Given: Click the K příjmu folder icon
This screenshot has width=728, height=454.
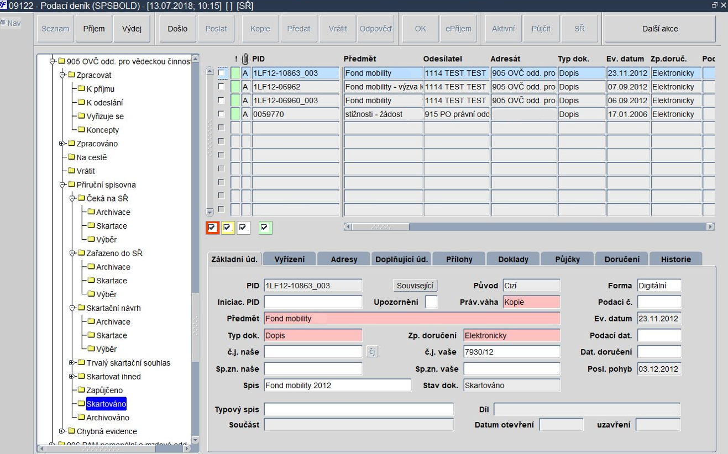Looking at the screenshot, I should coord(81,89).
